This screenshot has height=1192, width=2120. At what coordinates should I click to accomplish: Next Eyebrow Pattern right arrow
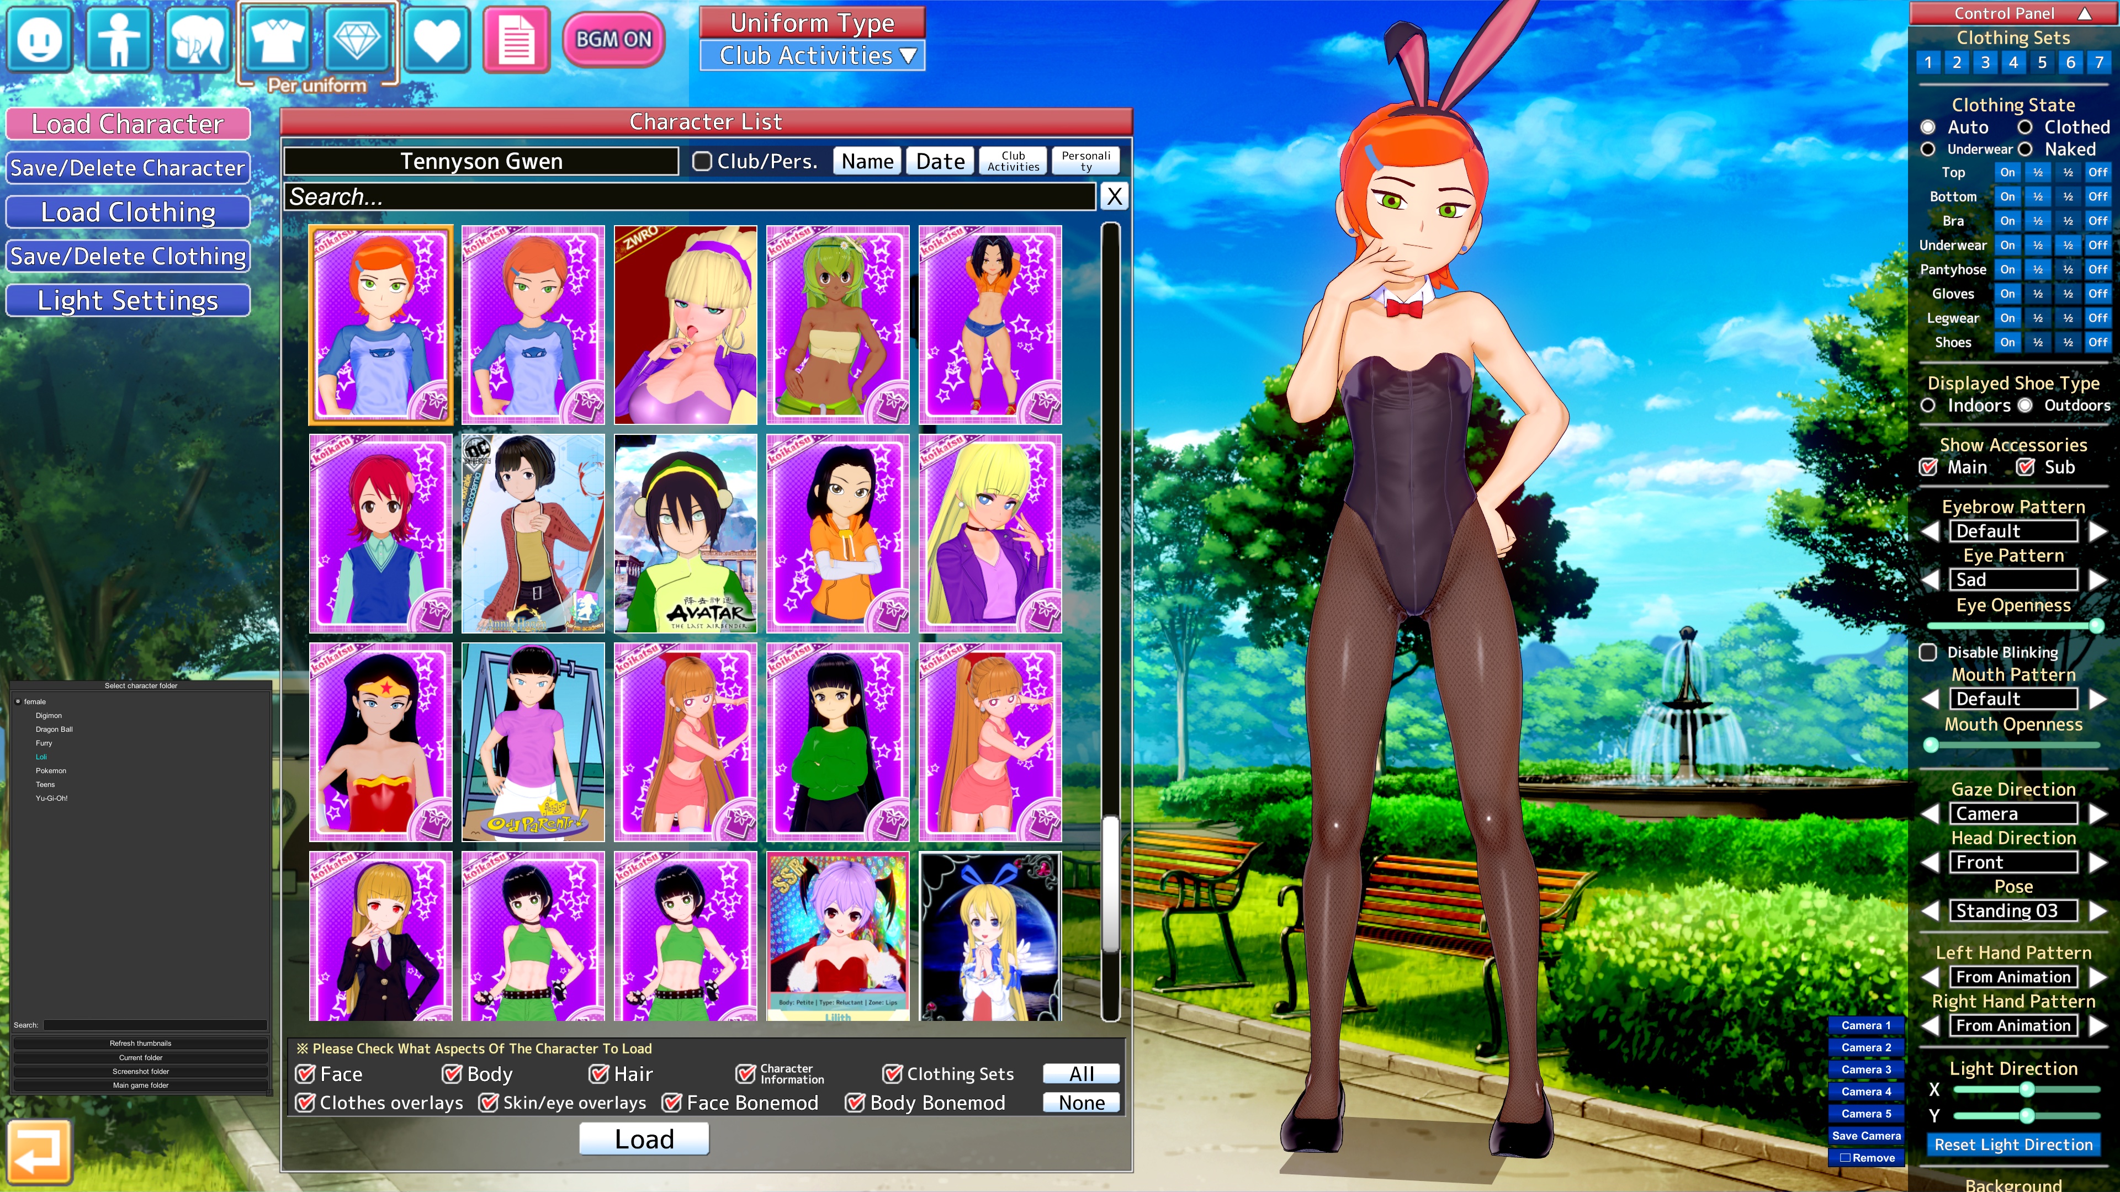pos(2098,531)
